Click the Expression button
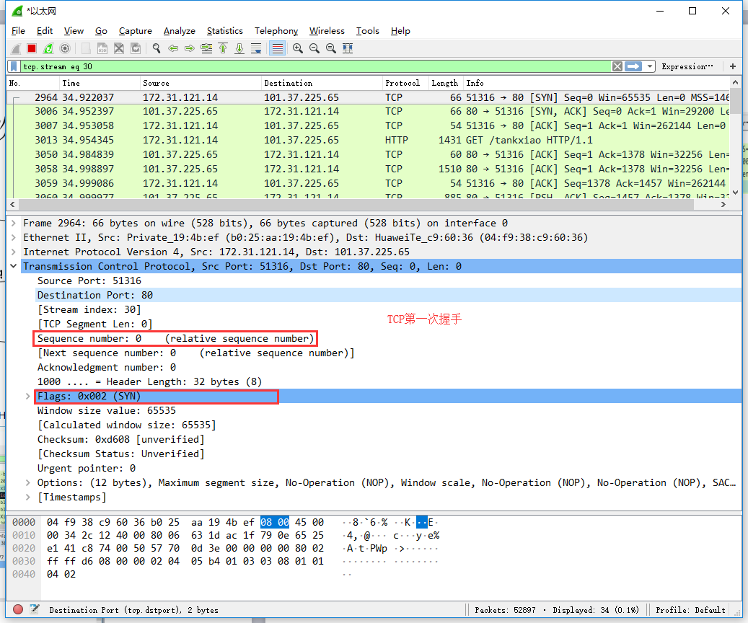Screen dimensions: 748x623 (687, 66)
